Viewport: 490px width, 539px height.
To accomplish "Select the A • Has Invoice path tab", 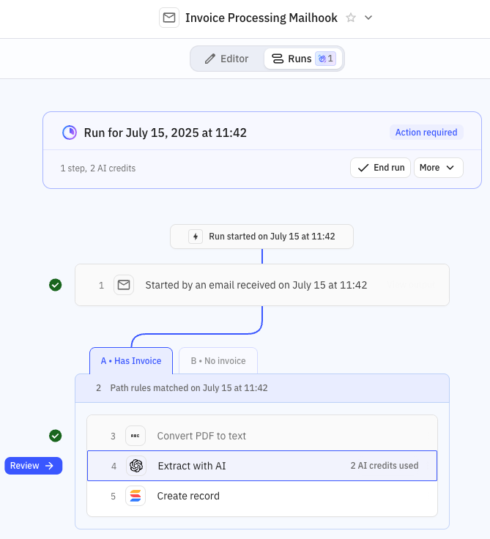I will pos(131,361).
